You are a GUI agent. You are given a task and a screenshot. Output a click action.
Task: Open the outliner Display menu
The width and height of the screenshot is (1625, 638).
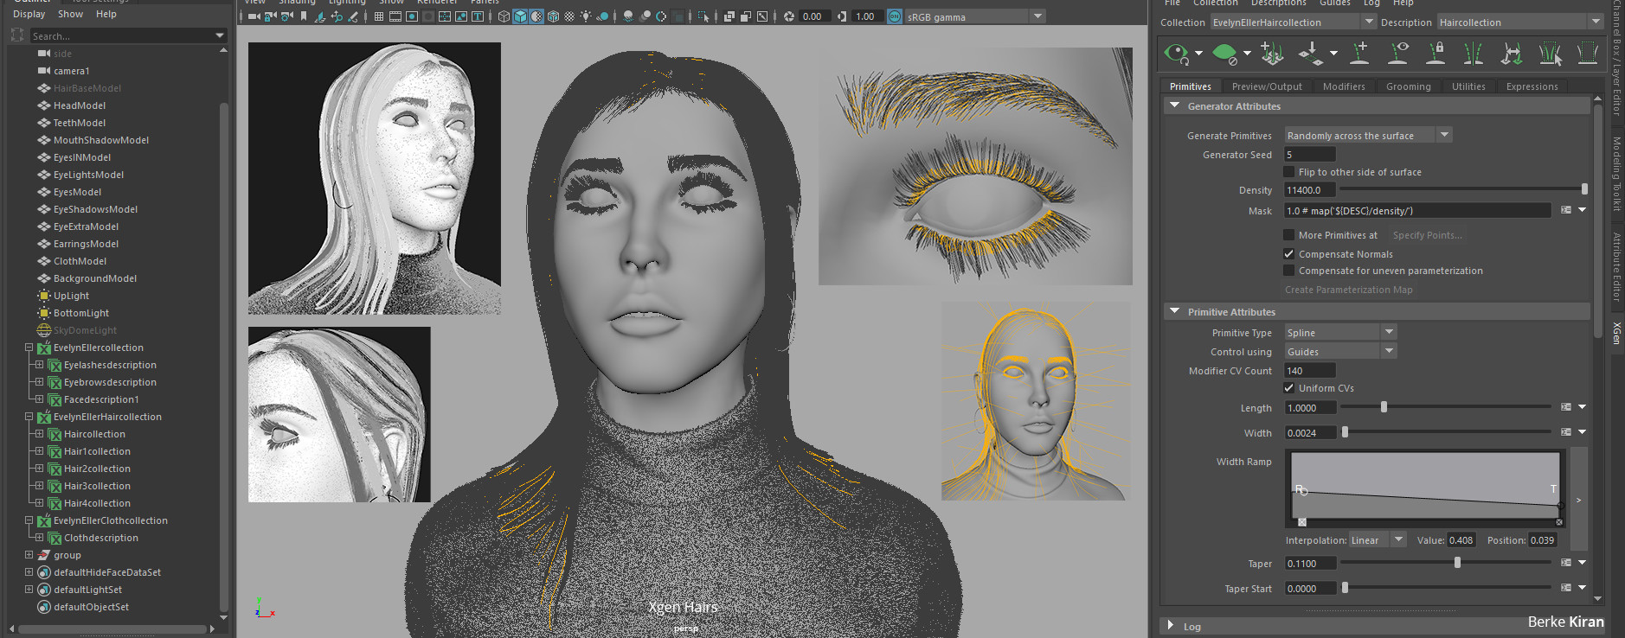(29, 14)
